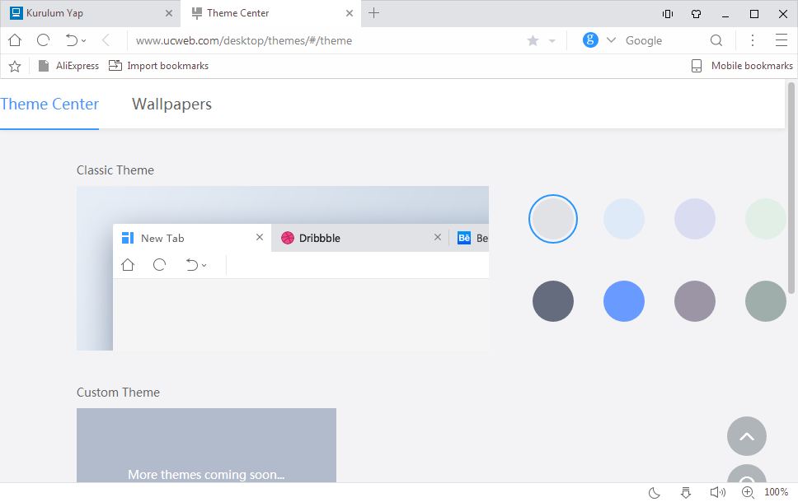Reload the page with the refresh icon
The width and height of the screenshot is (798, 502).
click(43, 40)
